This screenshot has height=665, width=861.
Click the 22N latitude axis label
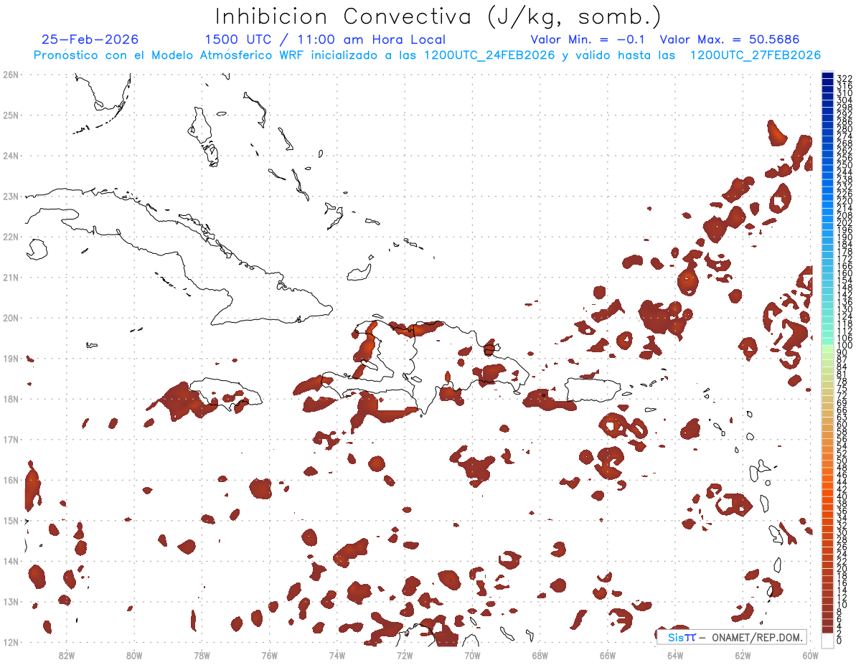tap(11, 237)
